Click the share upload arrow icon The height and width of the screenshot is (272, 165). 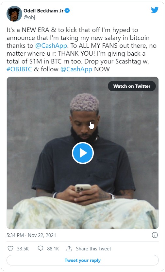[69, 248]
